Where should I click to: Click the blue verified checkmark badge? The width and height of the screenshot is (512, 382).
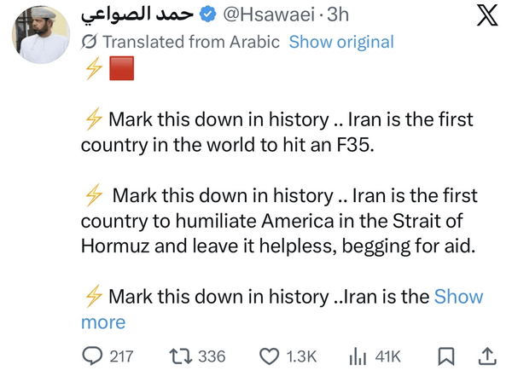point(208,15)
